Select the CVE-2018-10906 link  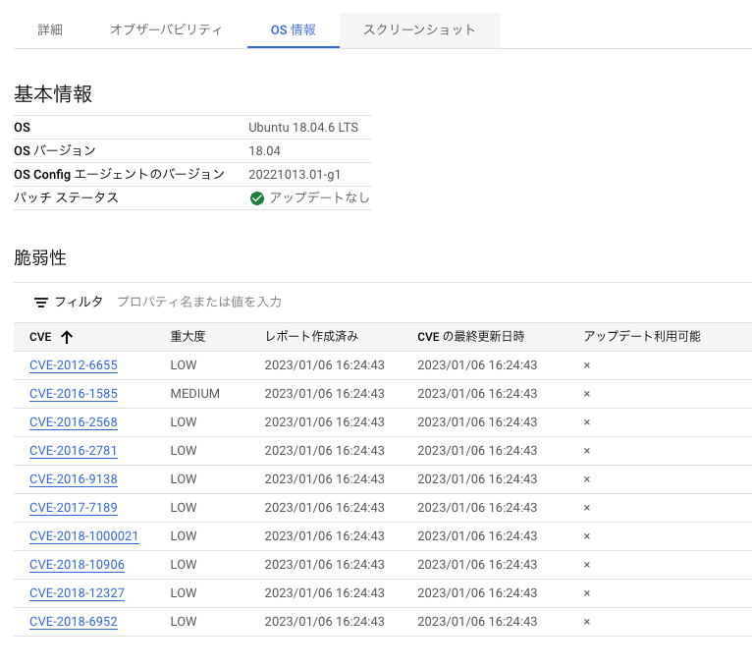click(x=77, y=565)
